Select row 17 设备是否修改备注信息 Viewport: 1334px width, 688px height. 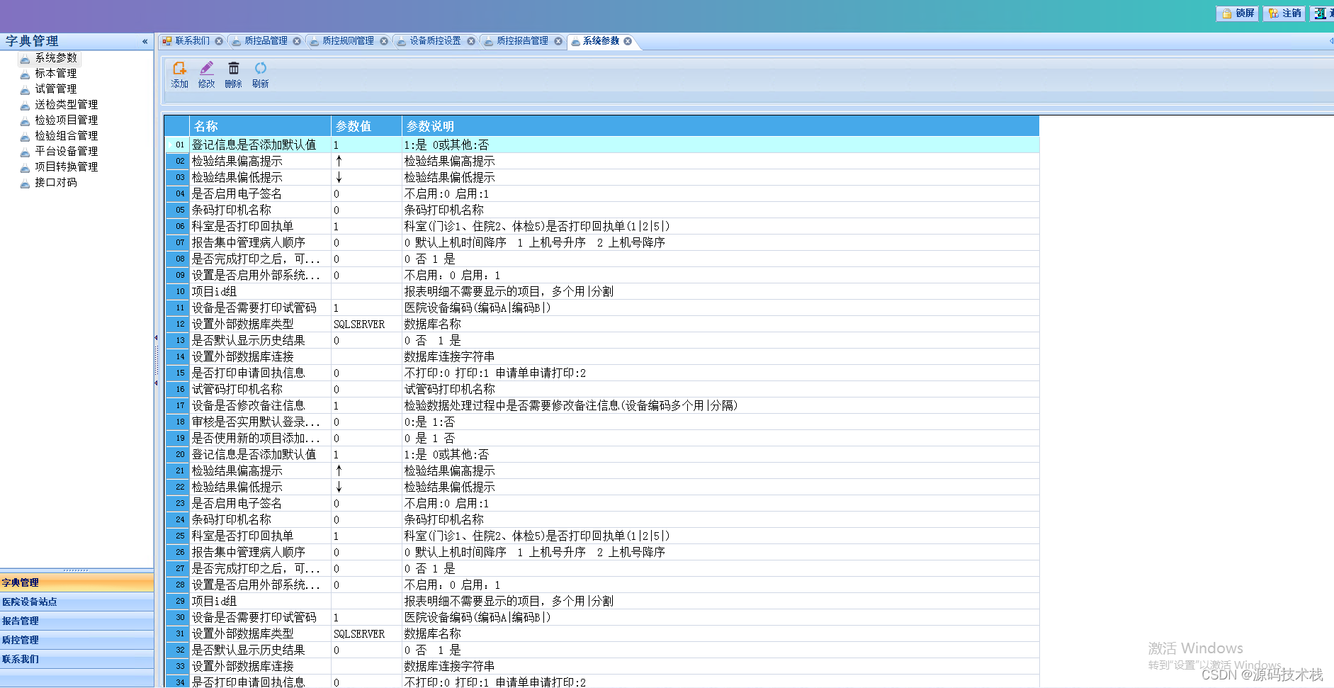[x=602, y=405]
